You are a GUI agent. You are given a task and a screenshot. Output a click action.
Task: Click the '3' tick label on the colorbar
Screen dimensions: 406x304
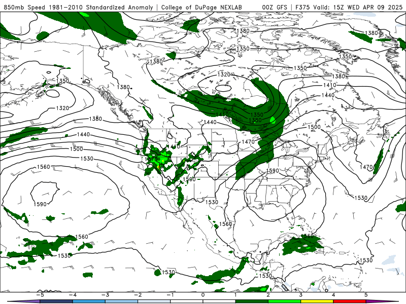tap(300, 295)
